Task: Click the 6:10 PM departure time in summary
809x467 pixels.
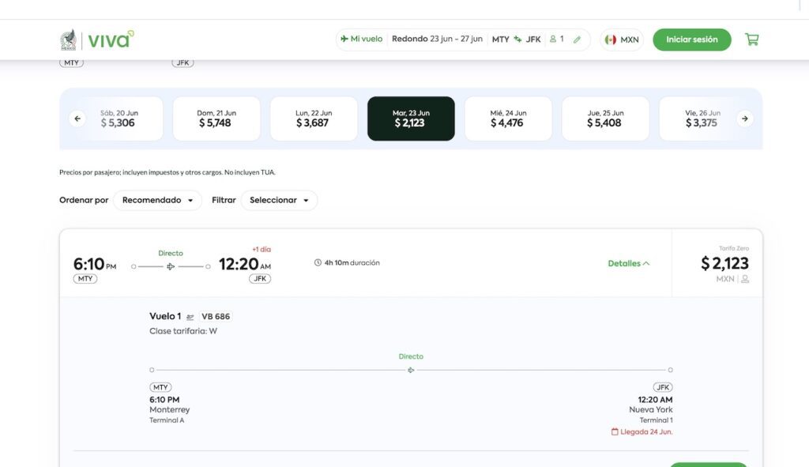Action: [95, 264]
